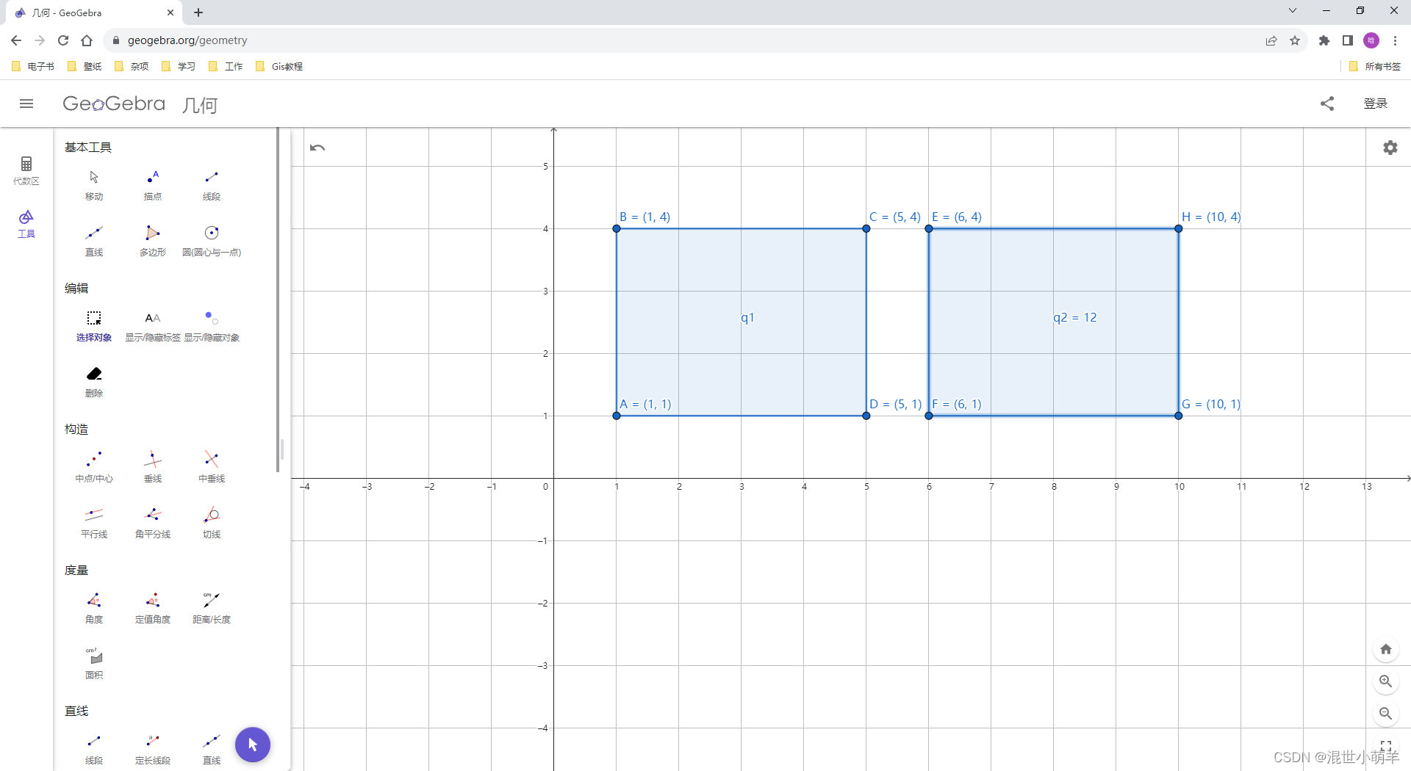Select the Tangents (切线) tool
Image resolution: width=1411 pixels, height=771 pixels.
coord(212,523)
